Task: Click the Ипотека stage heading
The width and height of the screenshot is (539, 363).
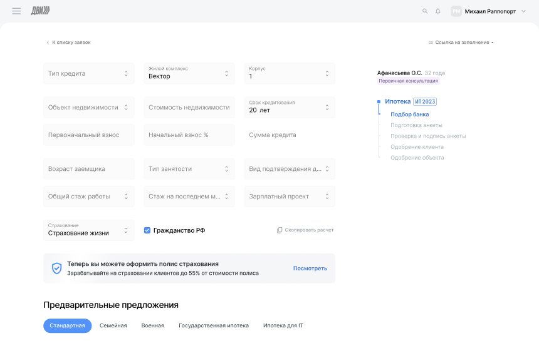Action: (x=398, y=101)
